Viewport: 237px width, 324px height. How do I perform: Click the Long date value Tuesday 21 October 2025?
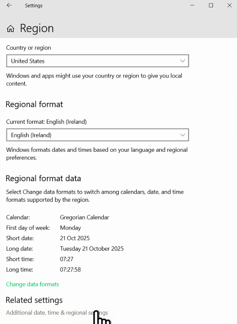92,248
